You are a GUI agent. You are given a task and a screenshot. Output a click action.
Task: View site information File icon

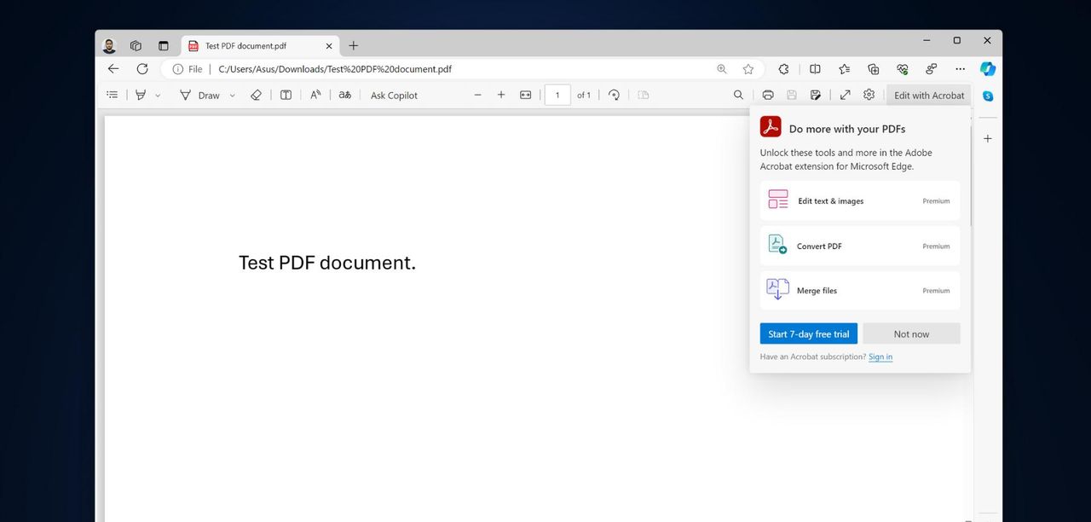click(x=188, y=69)
